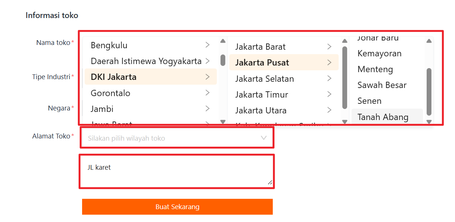
Task: Select Daerah Istimewa Yogyakarta province
Action: click(x=146, y=61)
